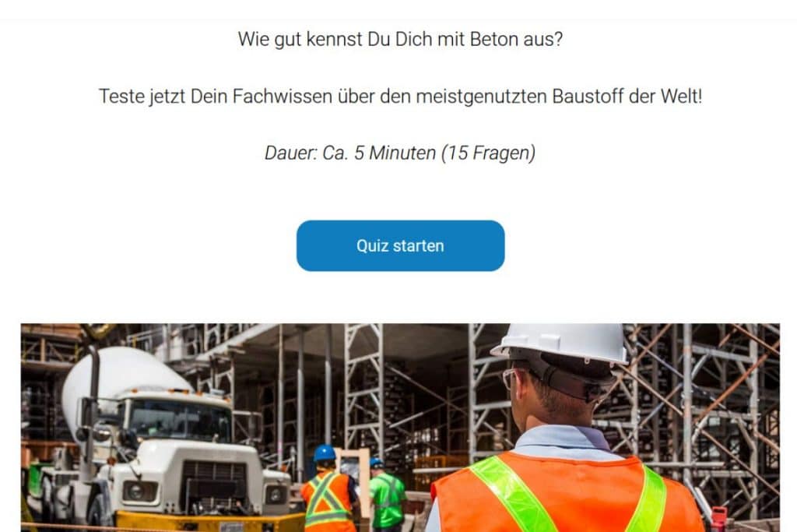Click the 'Dauer: Ca. 5 Minuten' note
The width and height of the screenshot is (797, 532).
point(350,153)
